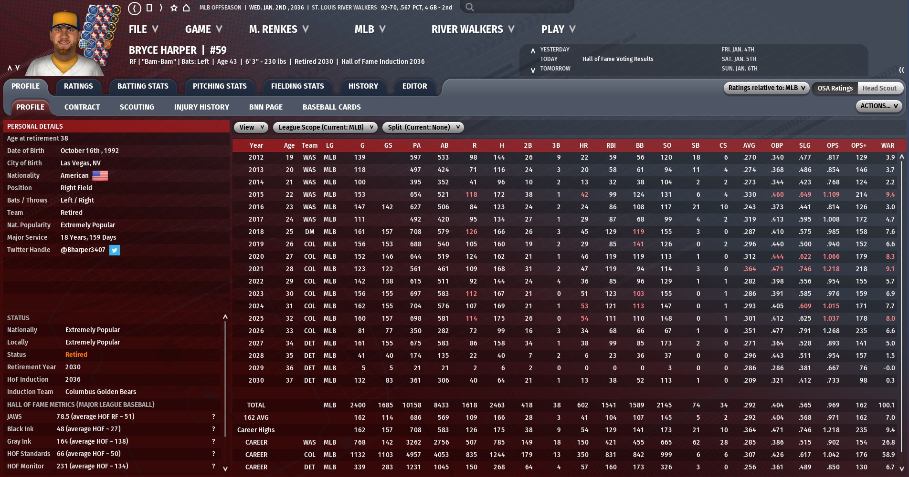Select the SCOUTING sub-tab
This screenshot has height=477, width=909.
(x=137, y=107)
